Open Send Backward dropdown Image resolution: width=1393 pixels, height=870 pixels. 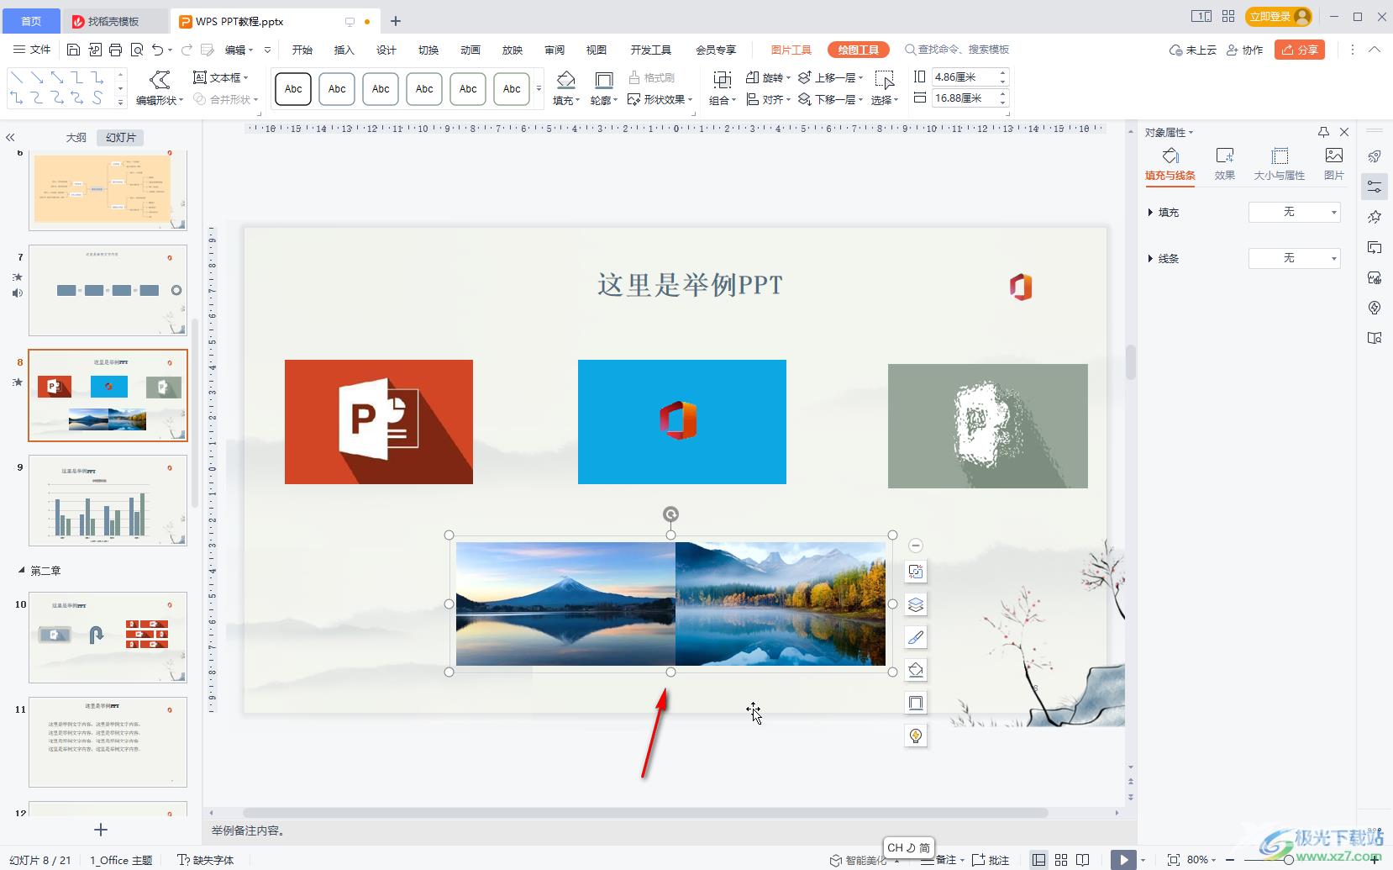pyautogui.click(x=830, y=99)
